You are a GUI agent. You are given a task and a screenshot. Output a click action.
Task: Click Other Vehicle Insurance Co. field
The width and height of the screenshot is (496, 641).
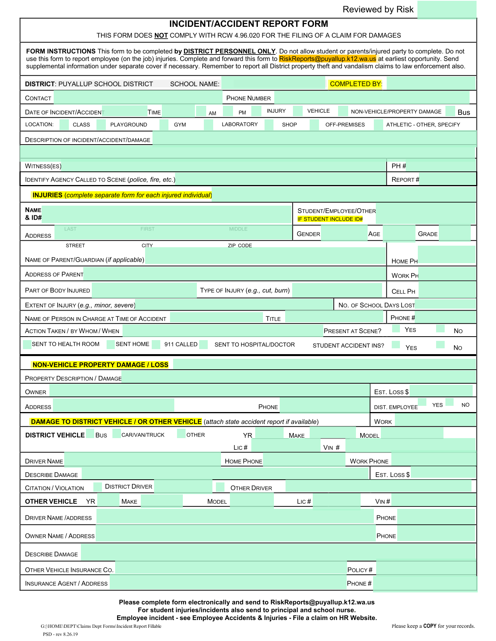coord(231,568)
